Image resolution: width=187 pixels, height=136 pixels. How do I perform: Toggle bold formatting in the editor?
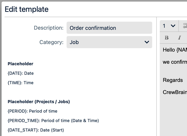(x=167, y=38)
